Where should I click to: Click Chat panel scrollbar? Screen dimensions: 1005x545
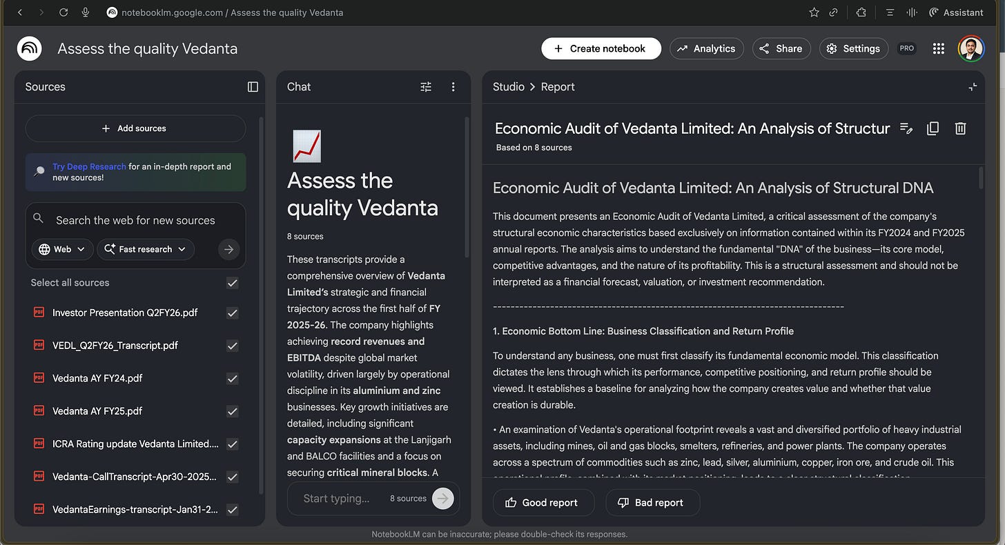[x=467, y=186]
